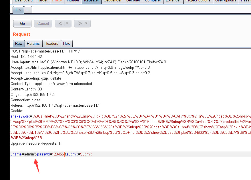Select the Raw request view tab
Viewport: 251px width, 180px height.
click(x=19, y=43)
